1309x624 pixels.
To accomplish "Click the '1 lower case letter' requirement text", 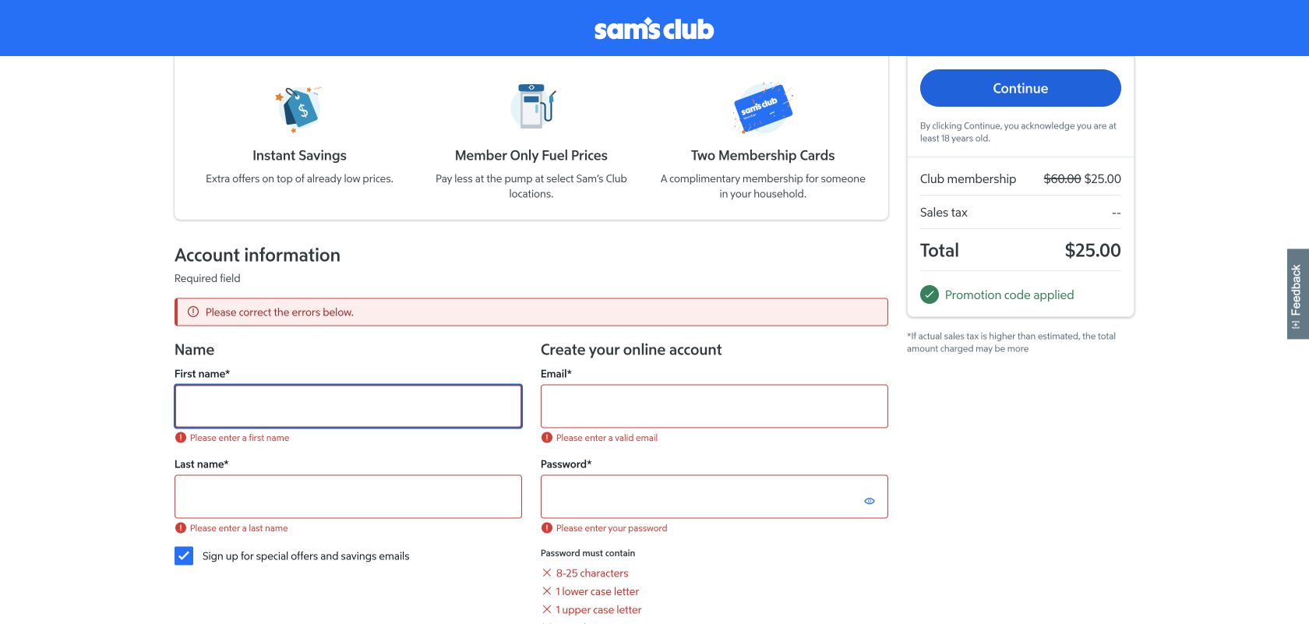I will tap(598, 591).
